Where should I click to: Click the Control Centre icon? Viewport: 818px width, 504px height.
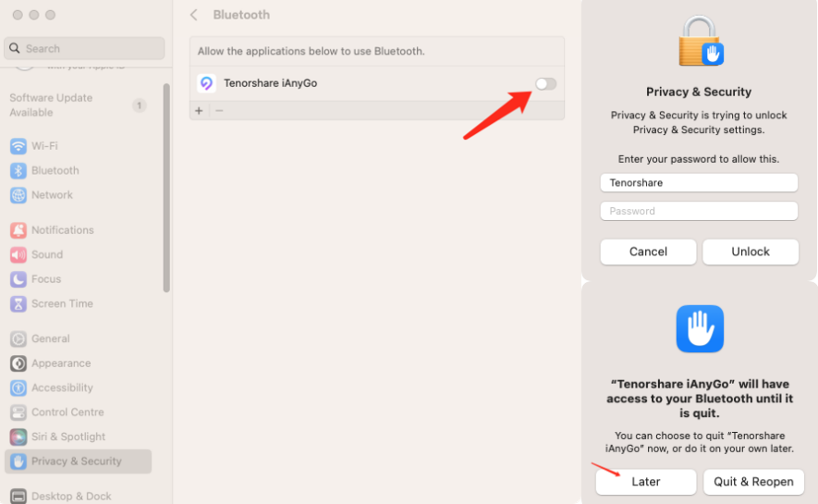[18, 412]
